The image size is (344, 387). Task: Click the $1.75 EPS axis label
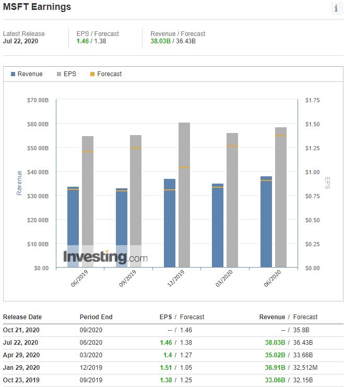click(x=312, y=100)
